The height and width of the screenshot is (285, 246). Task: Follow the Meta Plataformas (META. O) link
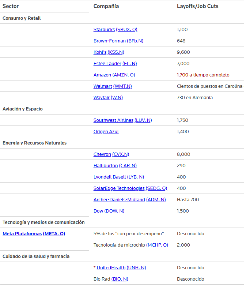click(x=34, y=234)
